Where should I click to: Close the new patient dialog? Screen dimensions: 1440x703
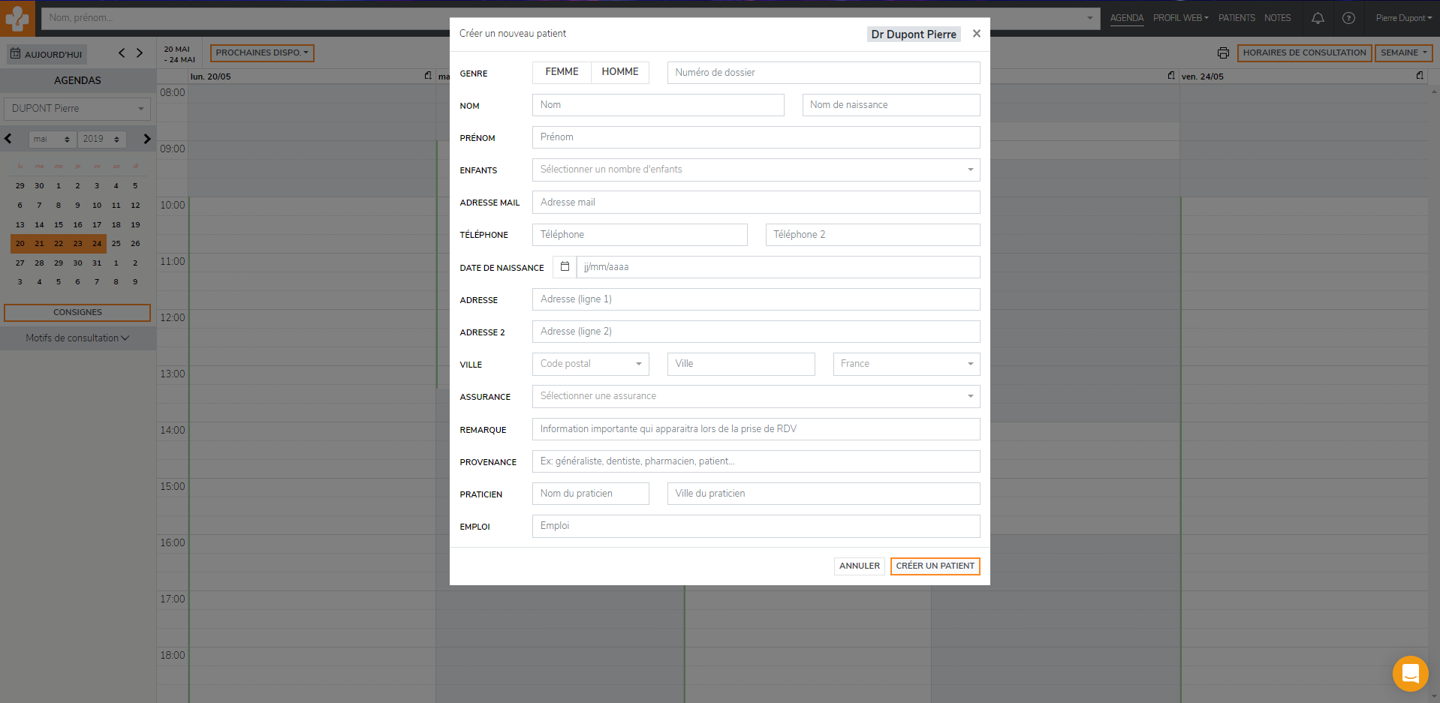[976, 34]
